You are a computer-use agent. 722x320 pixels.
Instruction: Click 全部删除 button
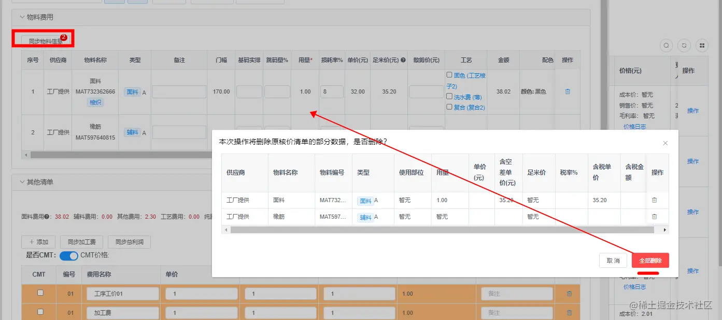point(650,261)
